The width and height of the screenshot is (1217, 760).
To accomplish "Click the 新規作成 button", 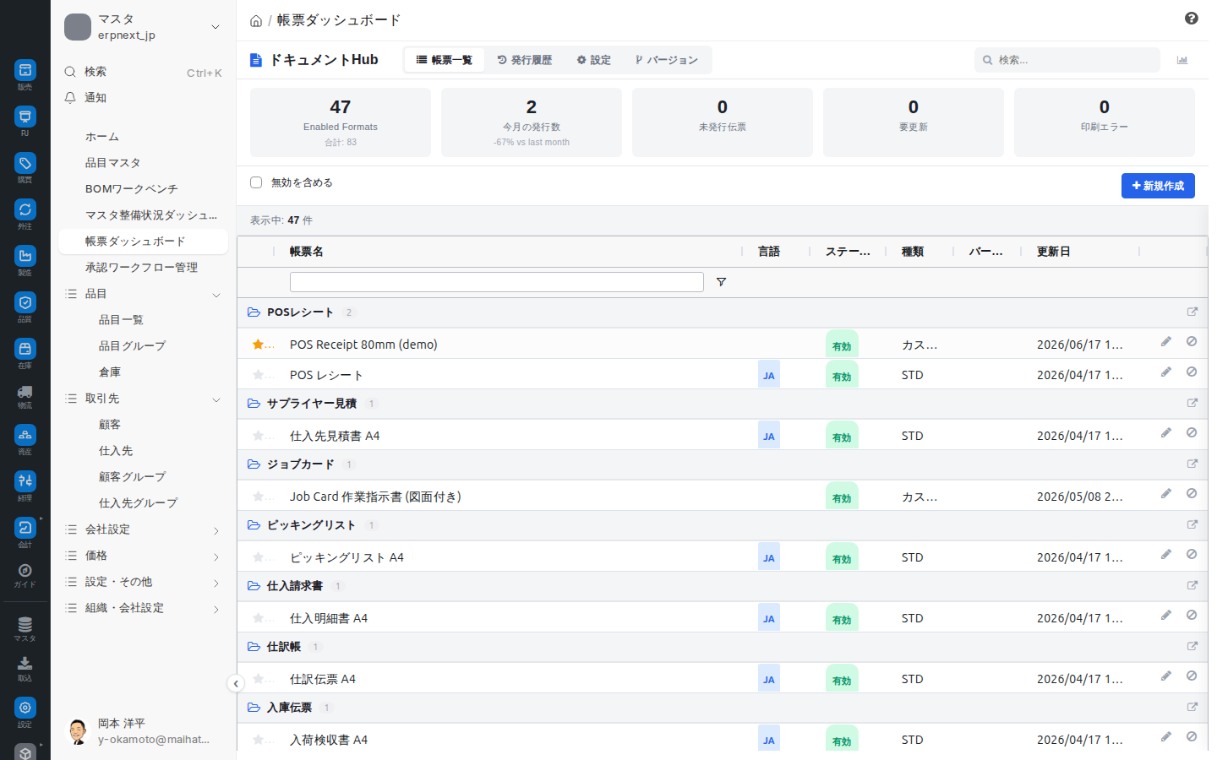I will coord(1158,186).
